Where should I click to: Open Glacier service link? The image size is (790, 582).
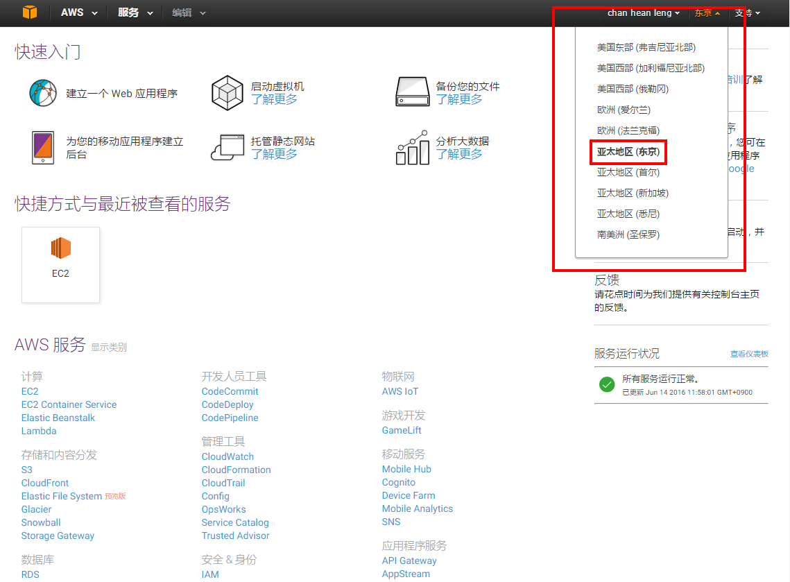[x=36, y=509]
